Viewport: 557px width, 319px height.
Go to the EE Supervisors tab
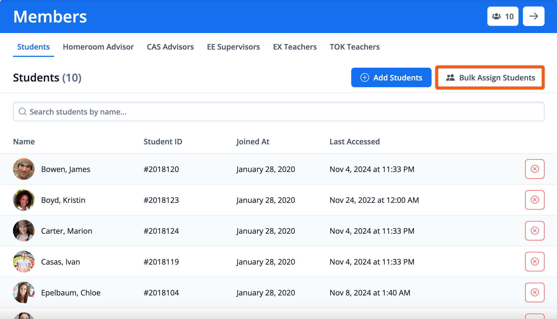pos(233,47)
